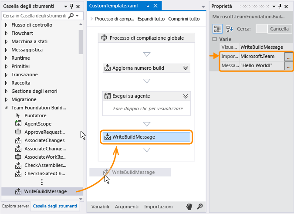The height and width of the screenshot is (214, 294).
Task: Open toolbox search options dropdown arrow
Action: click(77, 16)
